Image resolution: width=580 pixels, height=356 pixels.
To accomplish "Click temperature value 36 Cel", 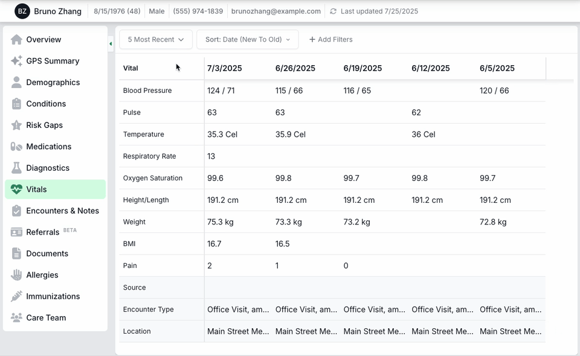I will pos(424,135).
